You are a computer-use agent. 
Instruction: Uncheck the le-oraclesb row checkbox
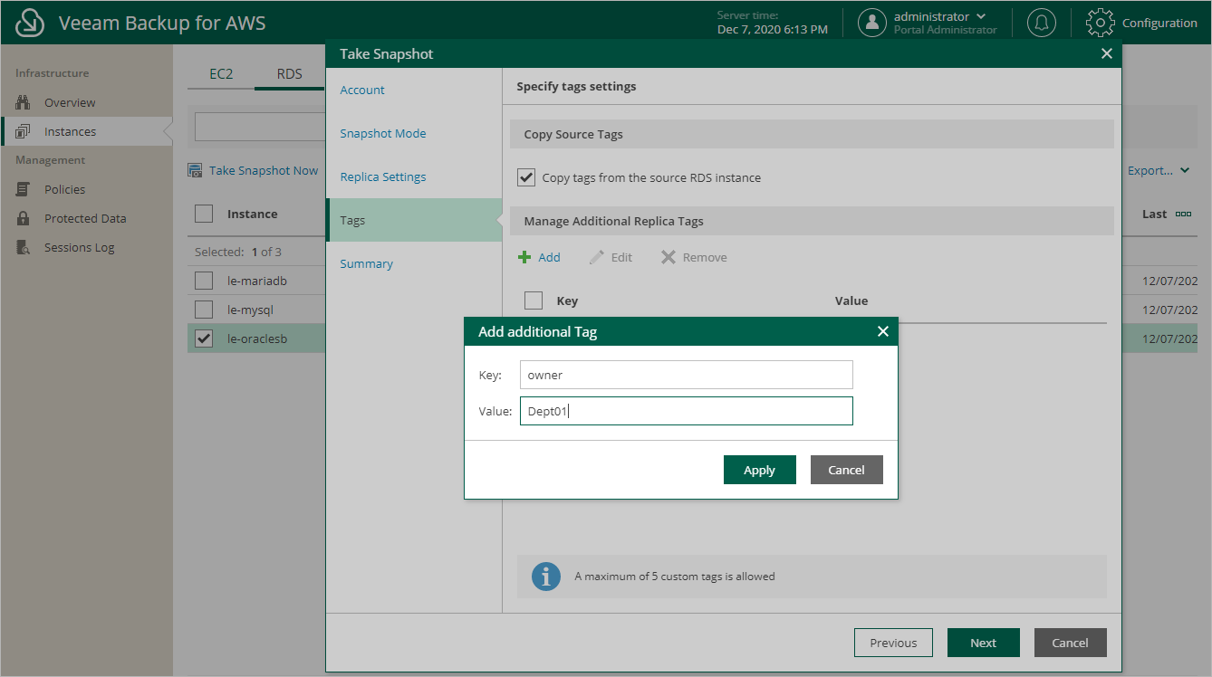204,338
